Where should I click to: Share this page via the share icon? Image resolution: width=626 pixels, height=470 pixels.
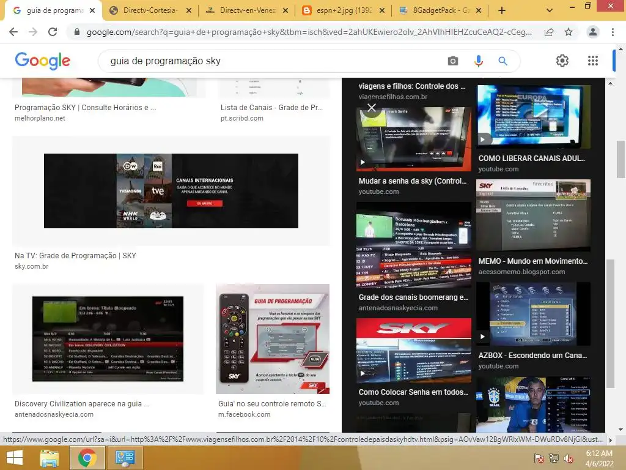(549, 32)
